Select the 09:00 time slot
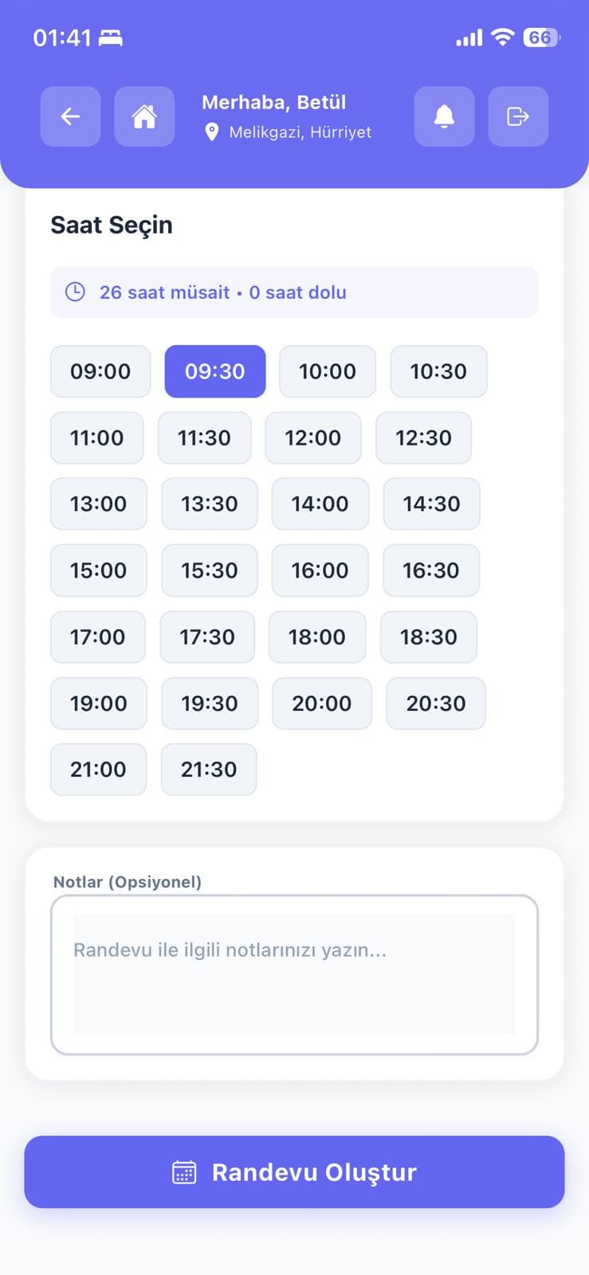 [x=100, y=371]
